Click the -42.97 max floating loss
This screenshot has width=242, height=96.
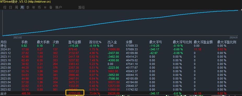[154, 53]
